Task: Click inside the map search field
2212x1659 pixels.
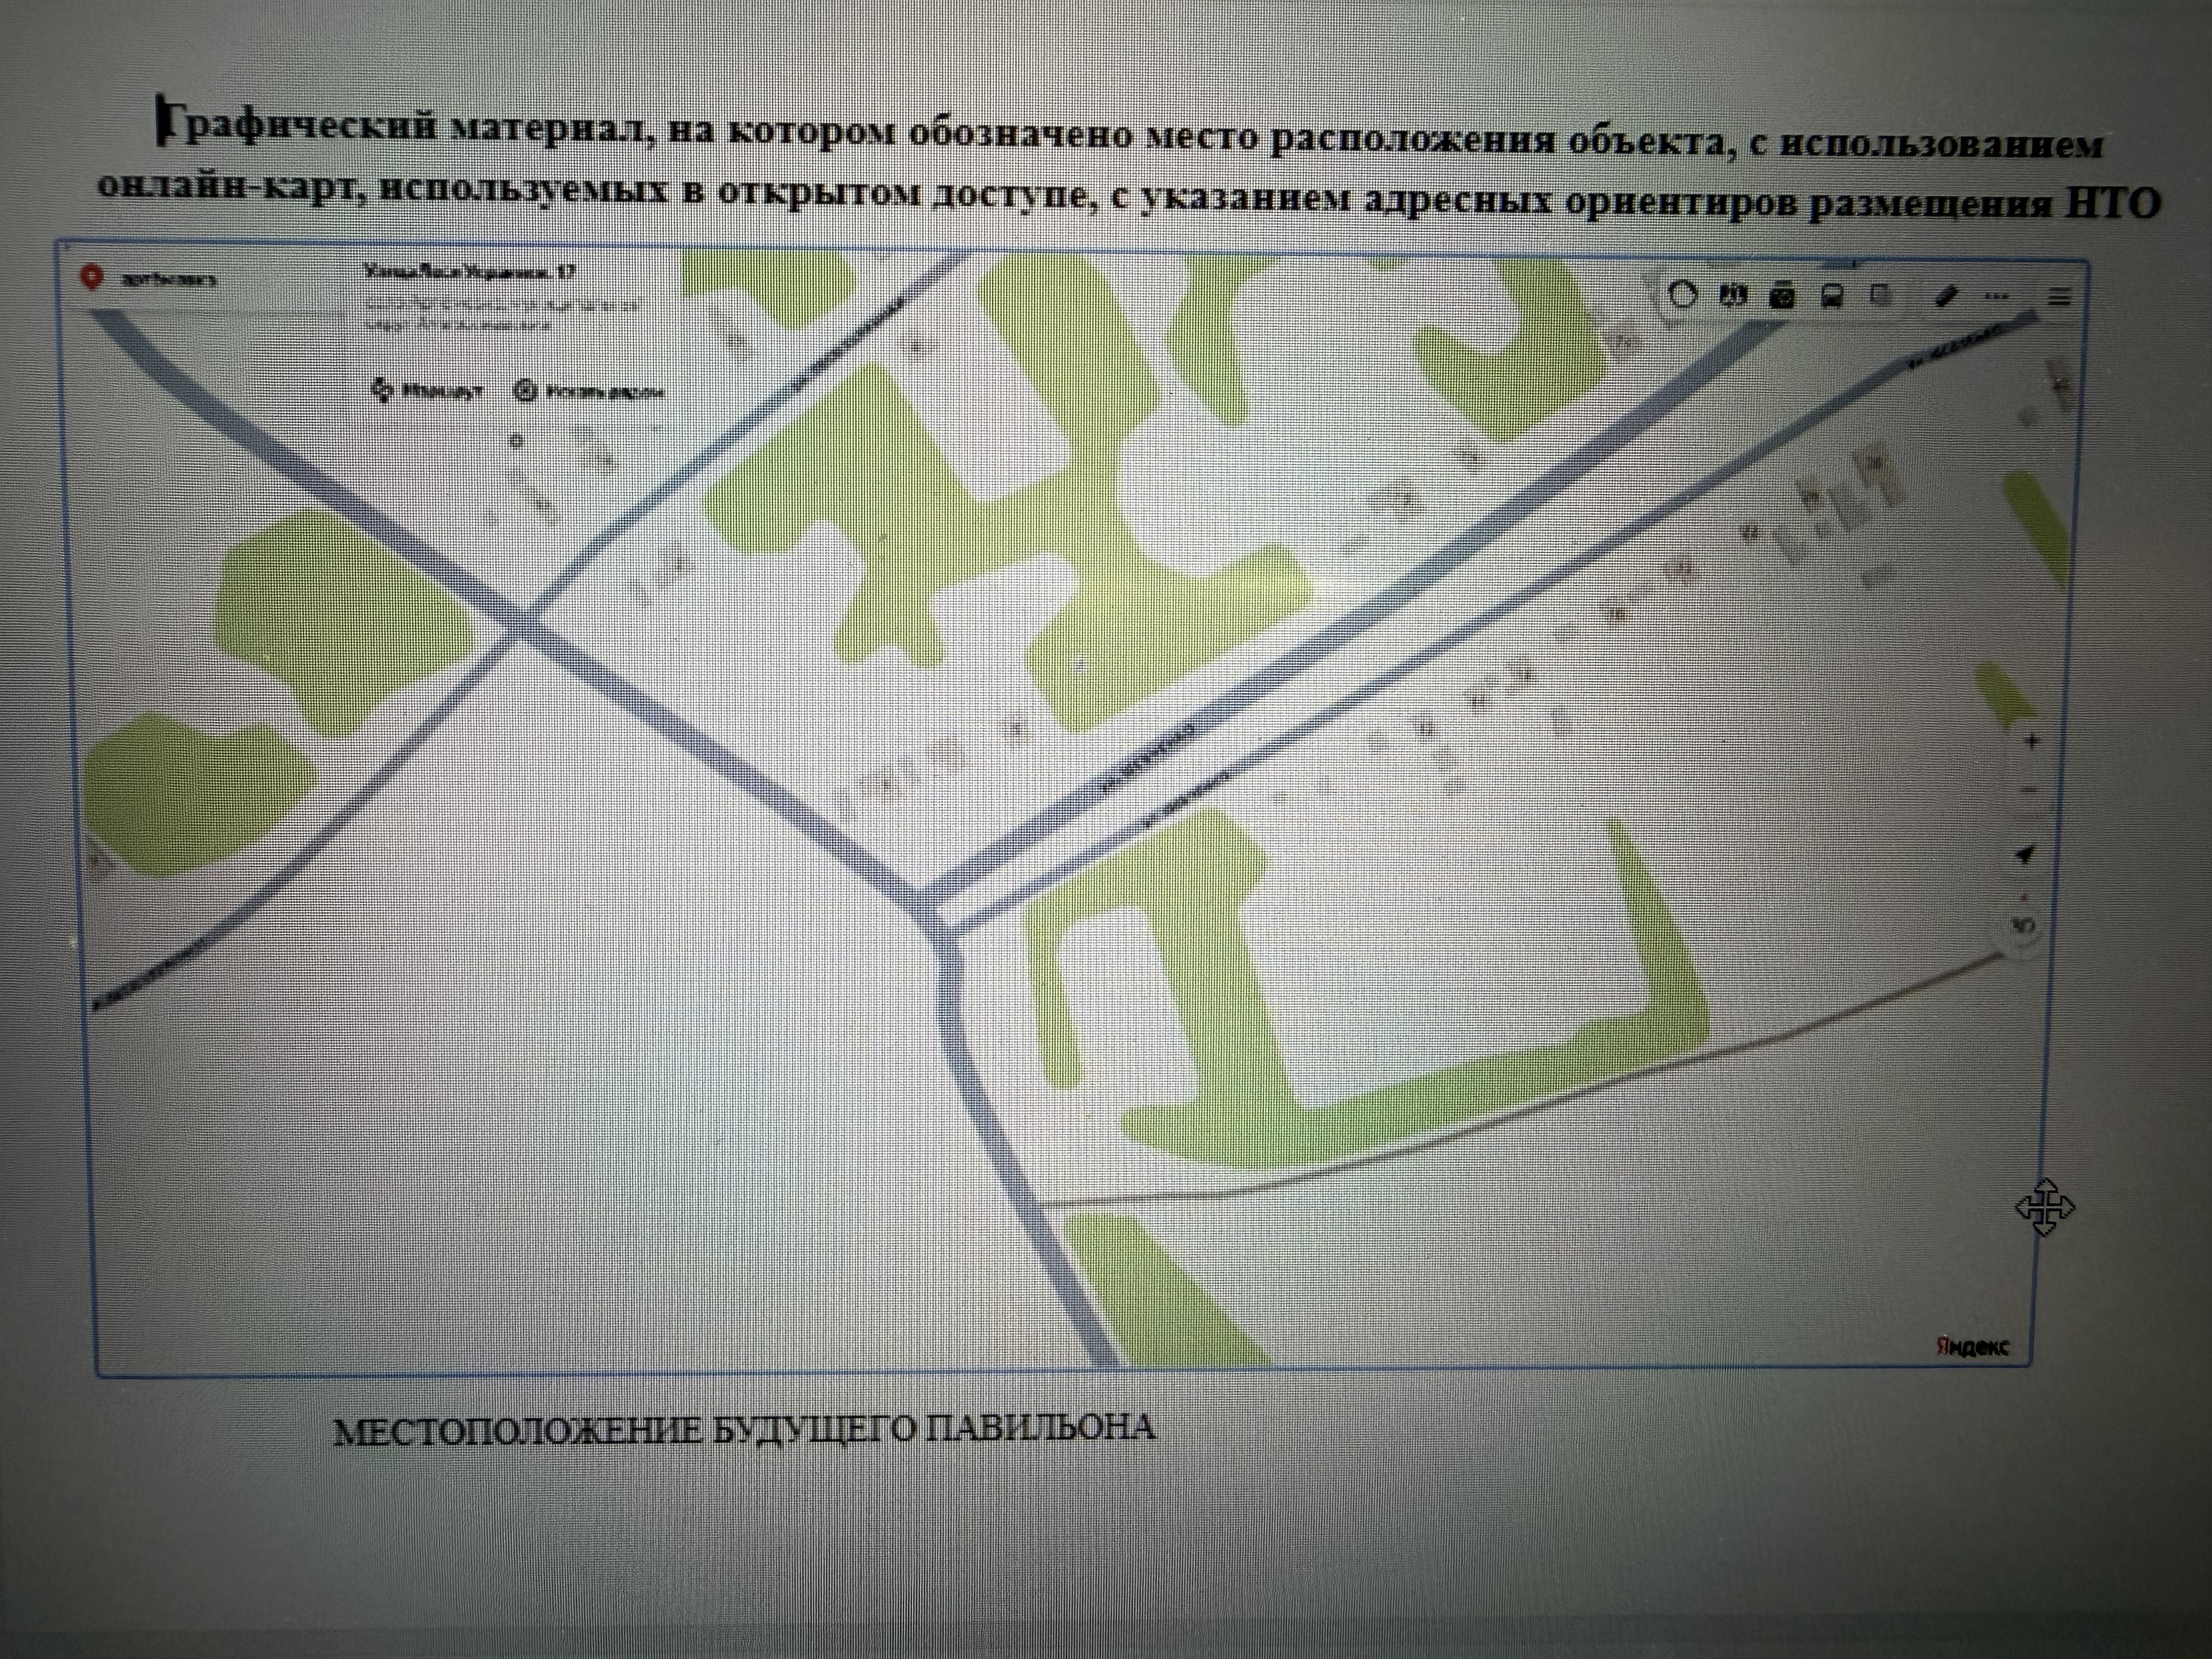Action: pyautogui.click(x=200, y=279)
